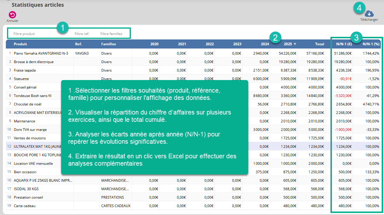384x215 pixels.
Task: Sort by the Total column header
Action: pos(319,44)
